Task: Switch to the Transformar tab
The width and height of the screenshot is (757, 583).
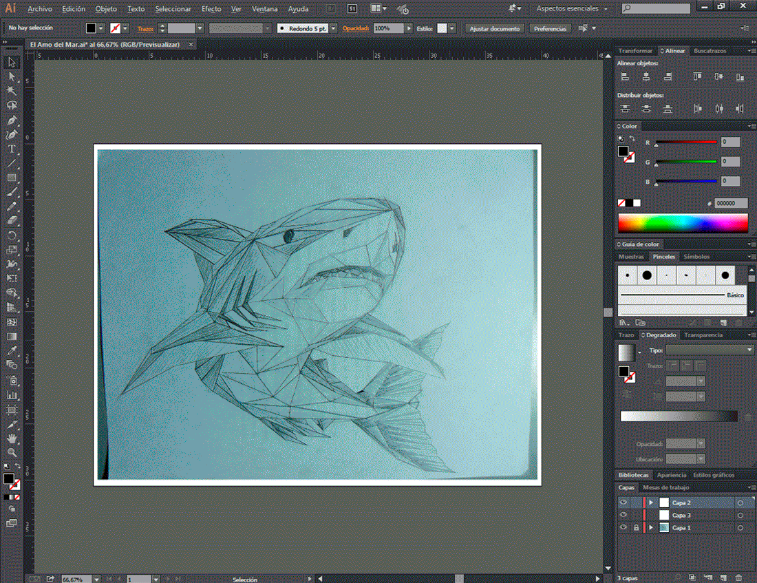Action: pyautogui.click(x=635, y=51)
